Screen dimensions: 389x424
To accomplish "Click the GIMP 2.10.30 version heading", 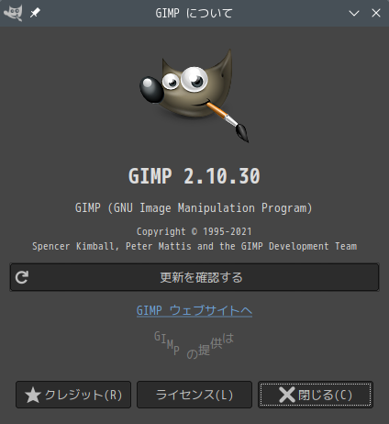I will pyautogui.click(x=194, y=176).
